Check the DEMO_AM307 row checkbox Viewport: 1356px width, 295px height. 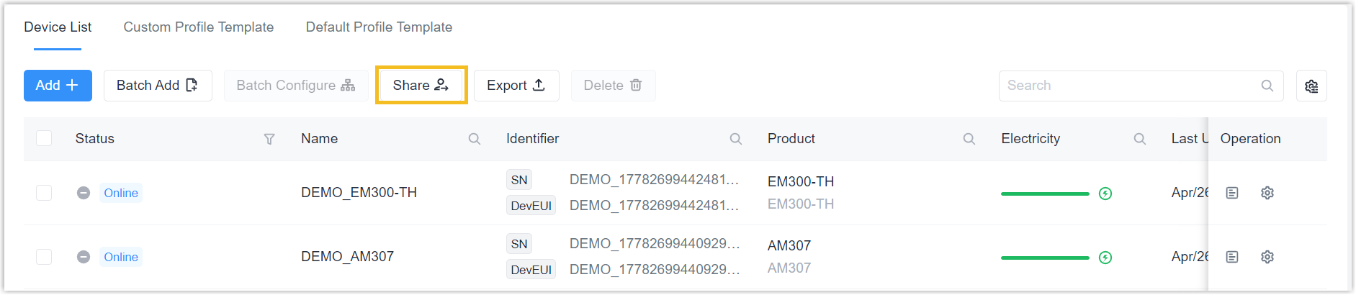coord(44,257)
